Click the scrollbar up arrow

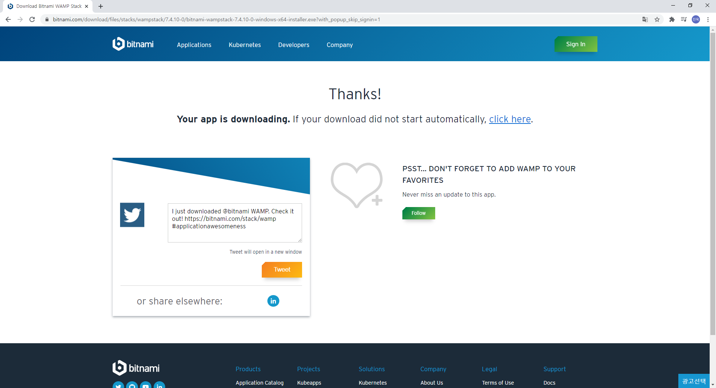[x=713, y=29]
